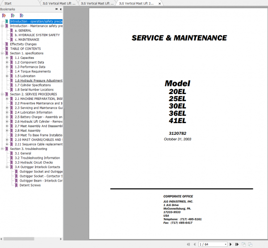Open Introduction - operation/safety bookmark
Screen dimensions: 268x248
pyautogui.click(x=36, y=21)
